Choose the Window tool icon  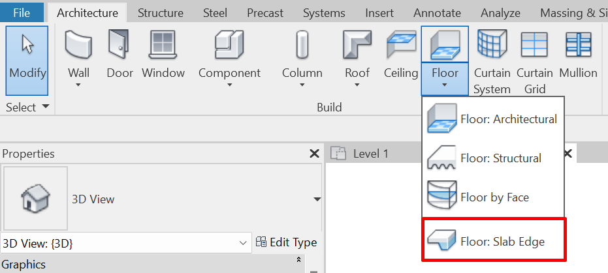pyautogui.click(x=163, y=45)
